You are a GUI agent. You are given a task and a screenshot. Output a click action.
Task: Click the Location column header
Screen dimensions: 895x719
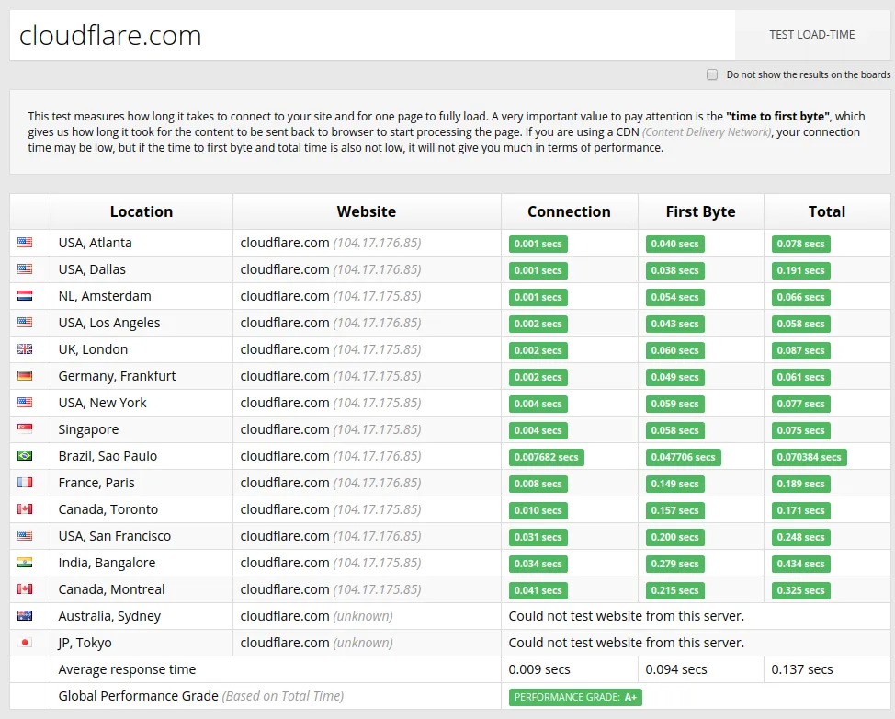(x=142, y=211)
